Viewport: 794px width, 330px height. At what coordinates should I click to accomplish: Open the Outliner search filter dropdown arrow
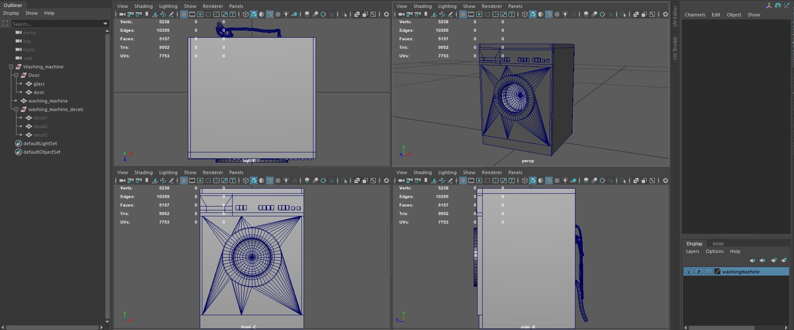tap(105, 24)
